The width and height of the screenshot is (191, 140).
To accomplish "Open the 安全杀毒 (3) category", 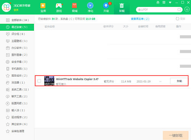I will 17,62.
